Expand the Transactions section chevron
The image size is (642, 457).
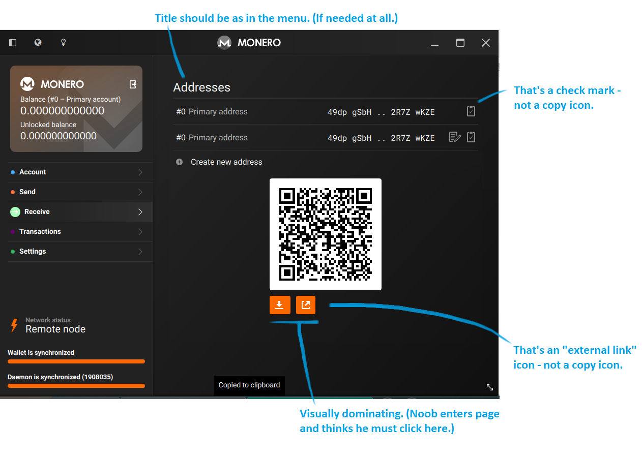[x=140, y=231]
